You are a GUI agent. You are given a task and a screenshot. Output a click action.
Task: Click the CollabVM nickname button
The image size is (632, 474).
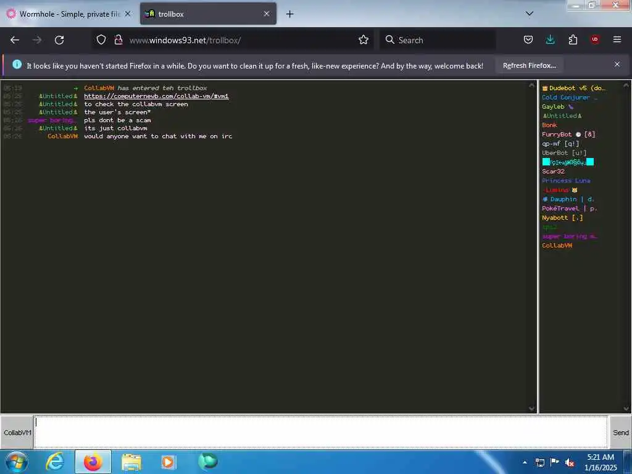[x=17, y=432]
